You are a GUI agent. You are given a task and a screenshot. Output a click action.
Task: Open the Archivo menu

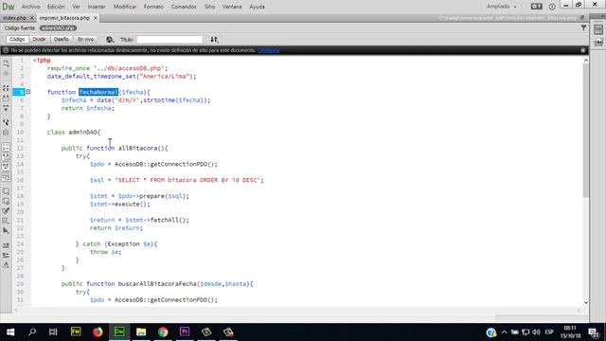(30, 7)
